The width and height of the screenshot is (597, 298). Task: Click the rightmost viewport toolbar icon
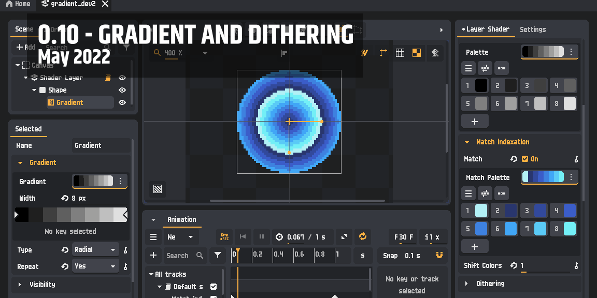435,53
